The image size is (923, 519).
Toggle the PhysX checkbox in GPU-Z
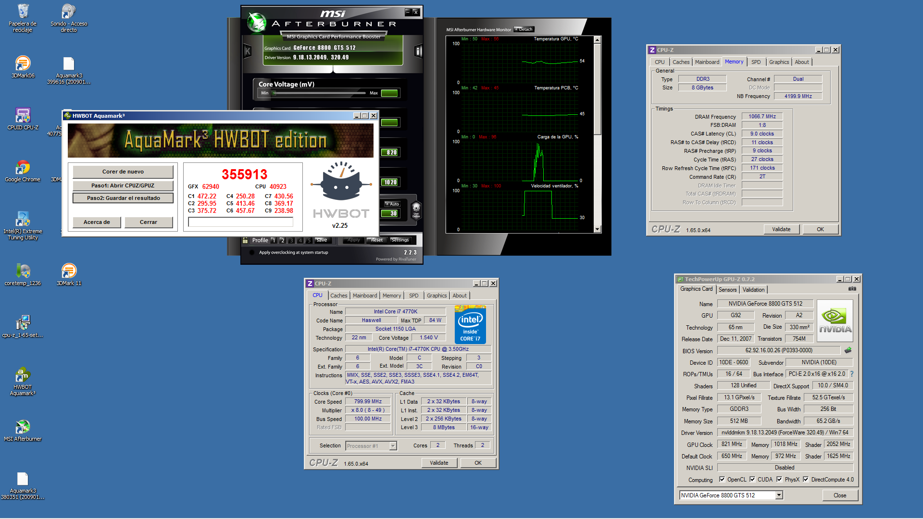[x=779, y=480]
